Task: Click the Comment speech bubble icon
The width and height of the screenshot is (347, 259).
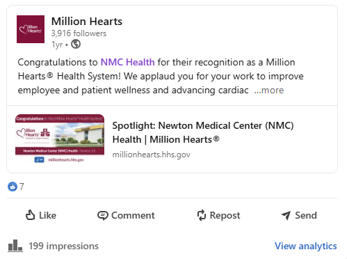Action: 102,215
